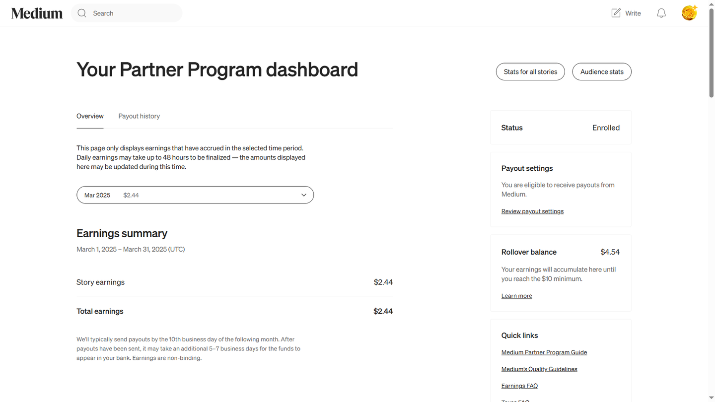This screenshot has height=402, width=715.
Task: Click the chevron arrow in the month selector
Action: pos(303,195)
